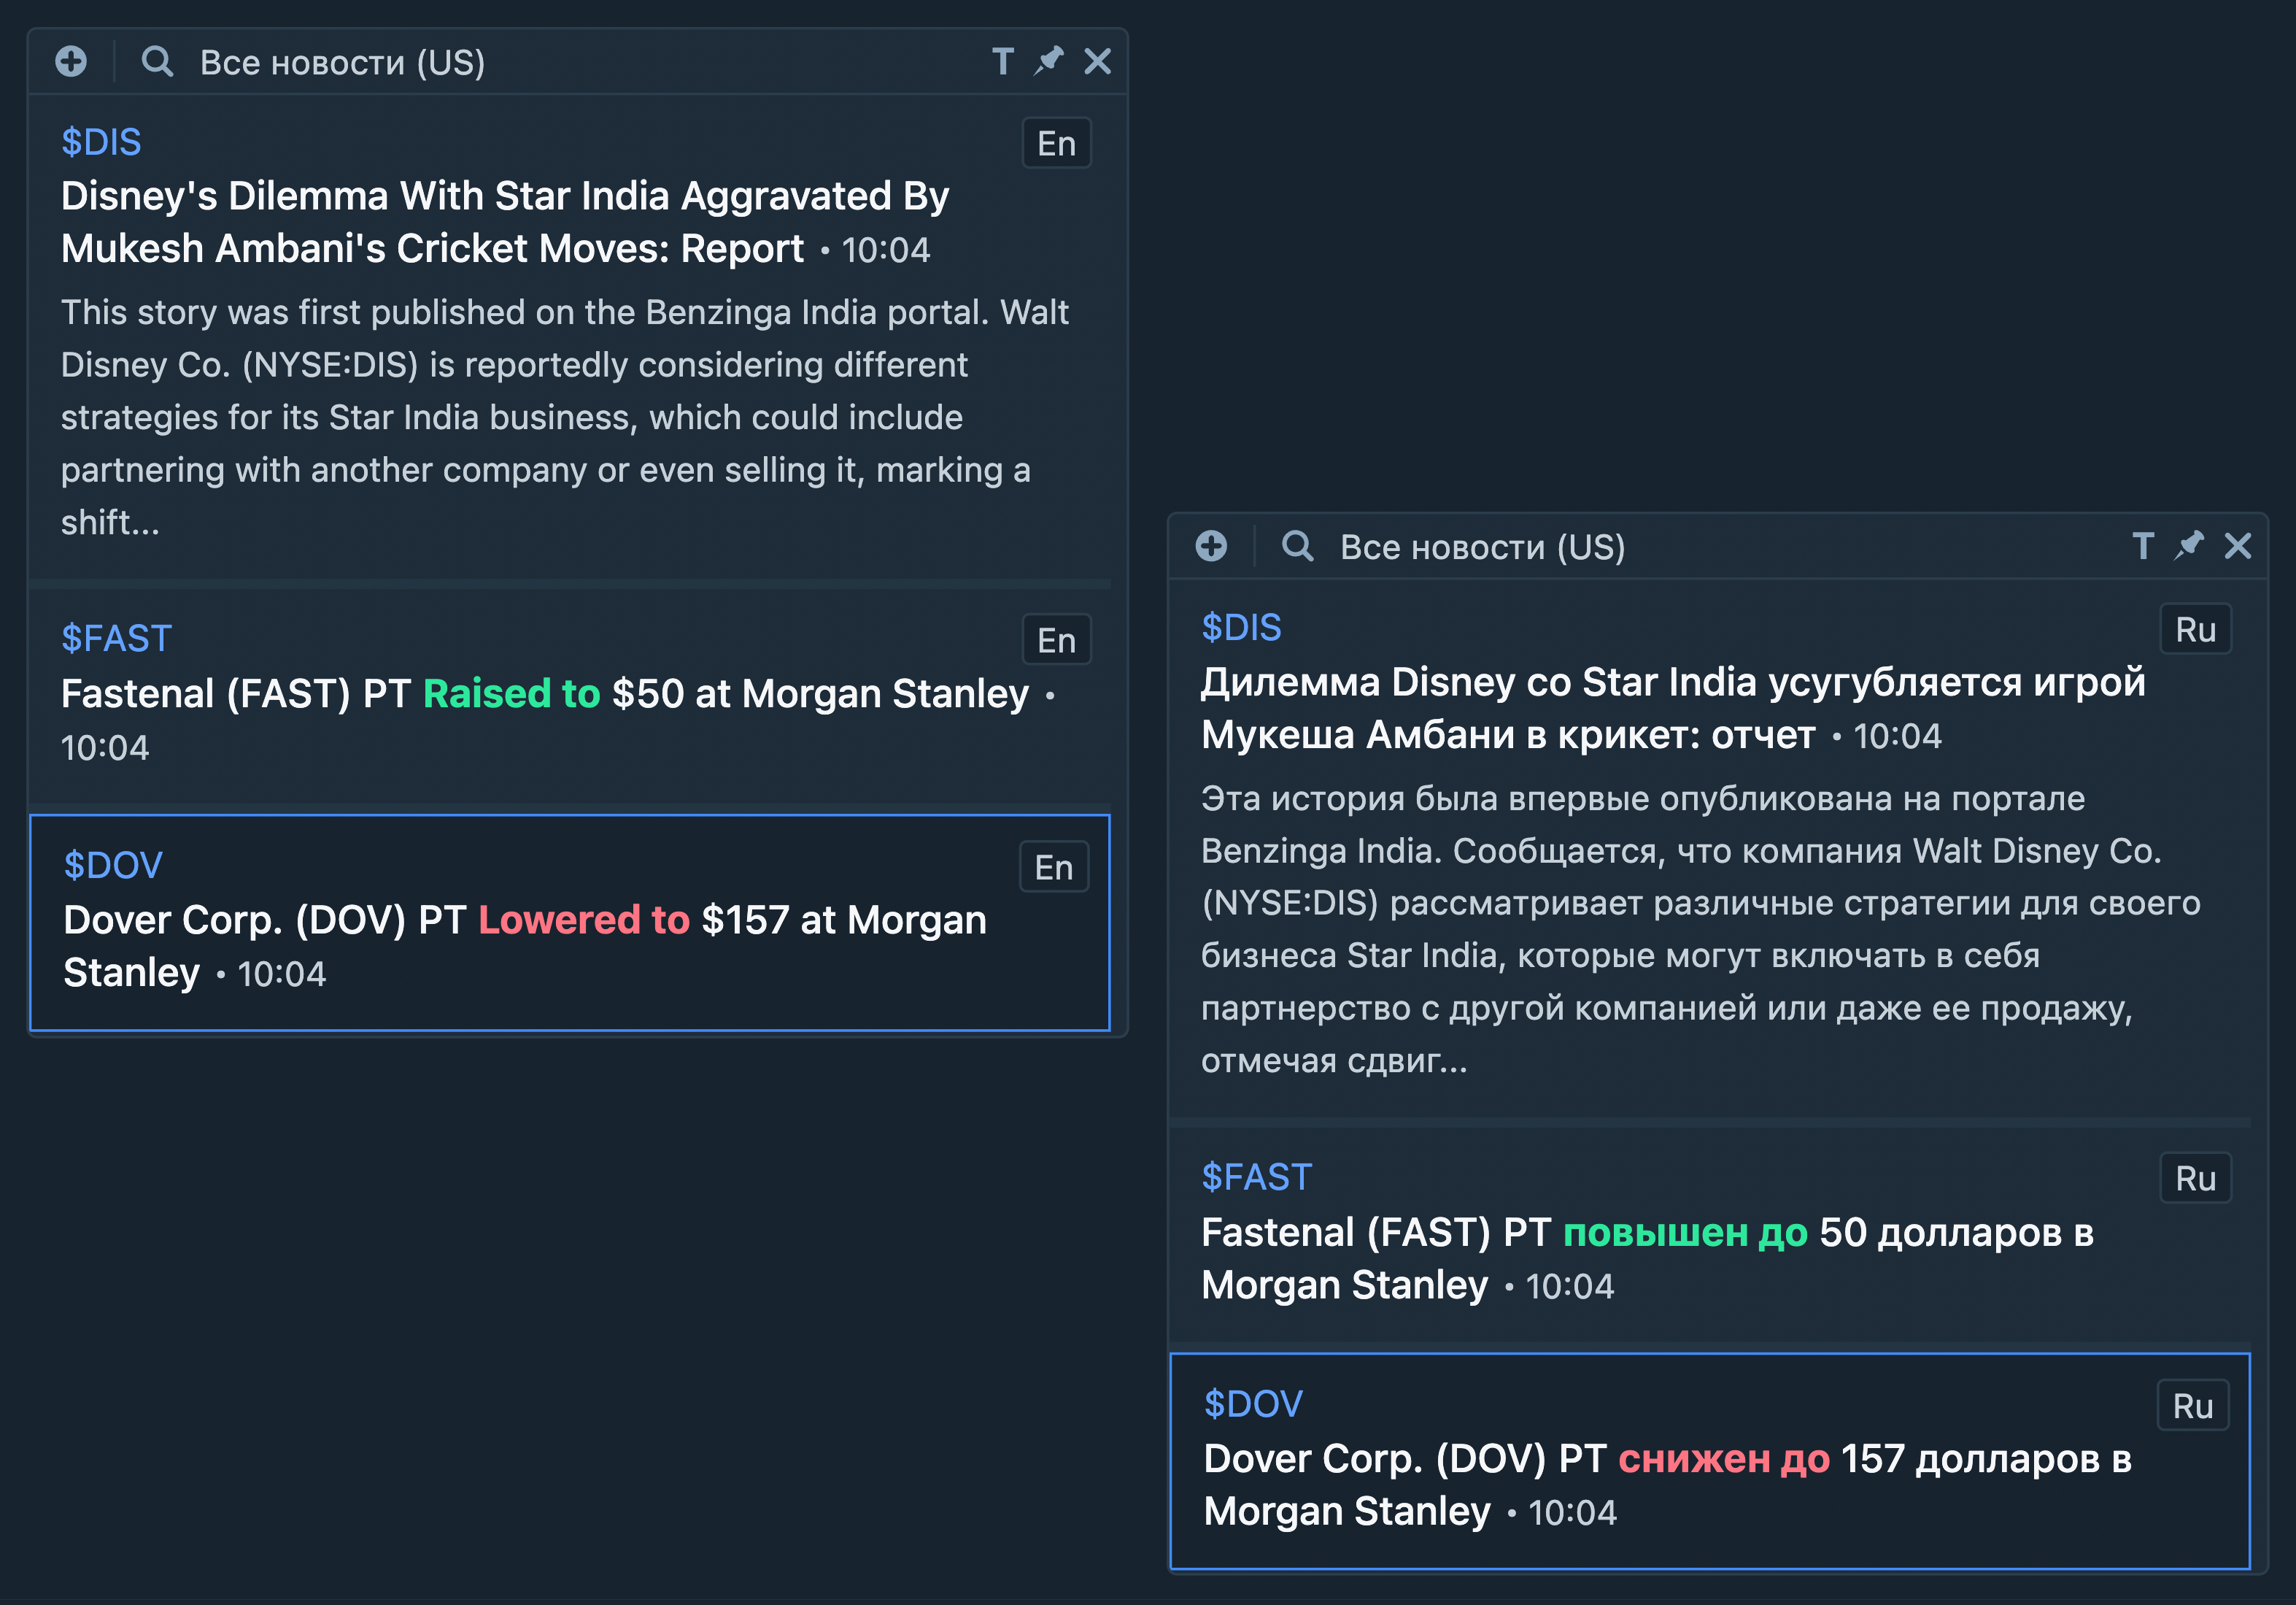
Task: Click the plus icon in left news panel
Action: 71,62
